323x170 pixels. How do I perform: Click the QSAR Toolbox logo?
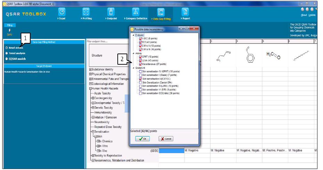point(26,14)
